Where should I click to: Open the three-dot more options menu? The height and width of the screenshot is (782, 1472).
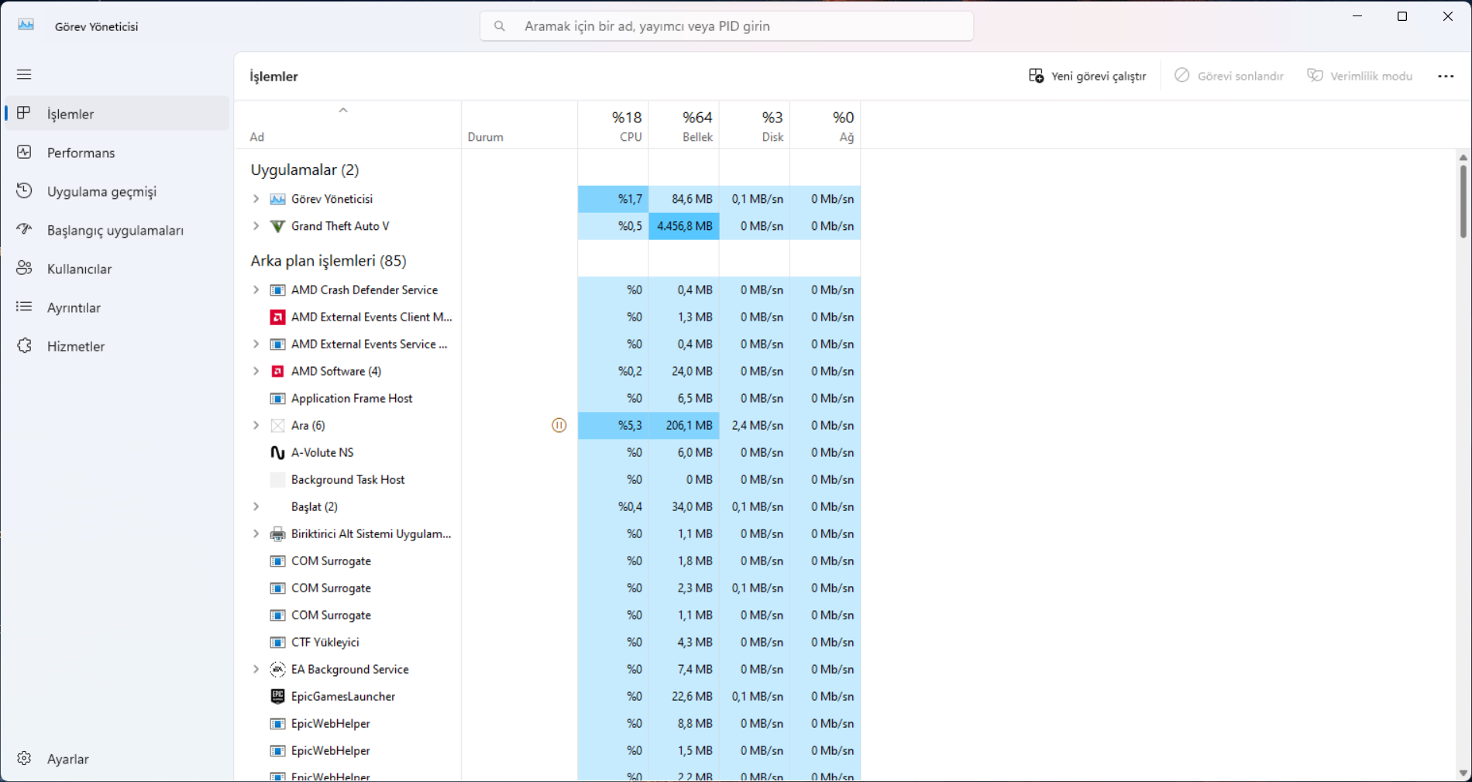pyautogui.click(x=1446, y=76)
